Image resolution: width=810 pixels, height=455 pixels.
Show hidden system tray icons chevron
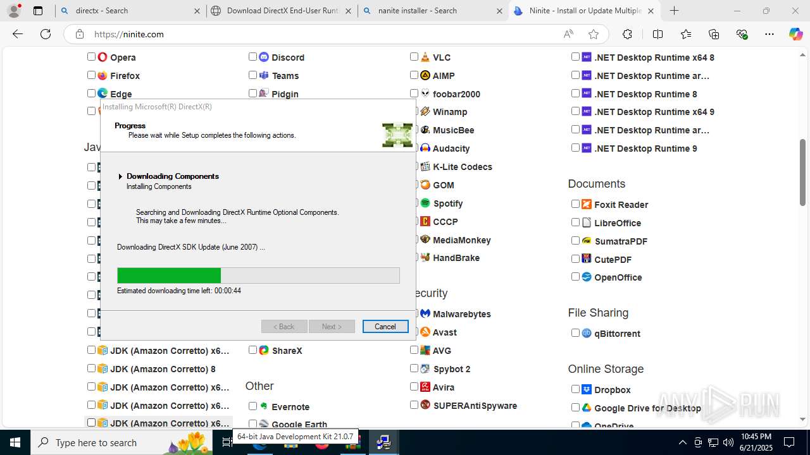(682, 442)
